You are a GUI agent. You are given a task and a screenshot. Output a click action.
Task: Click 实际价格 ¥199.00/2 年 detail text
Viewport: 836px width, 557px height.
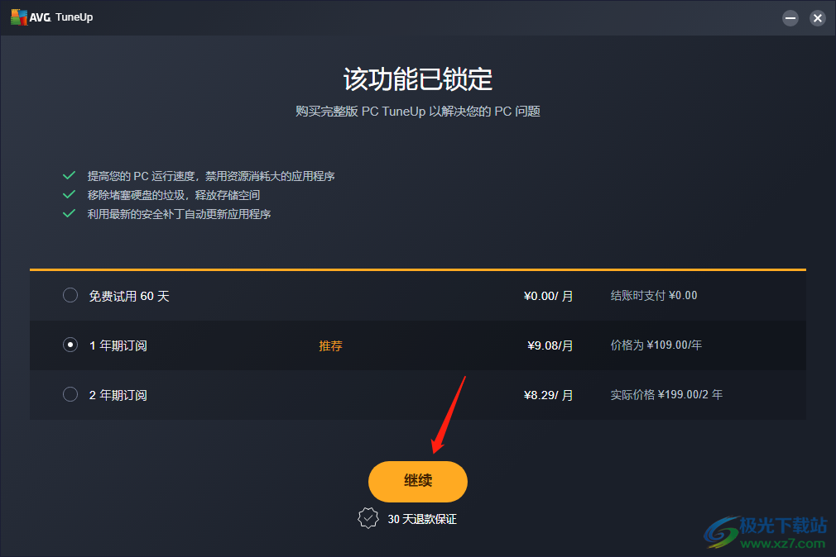[666, 394]
